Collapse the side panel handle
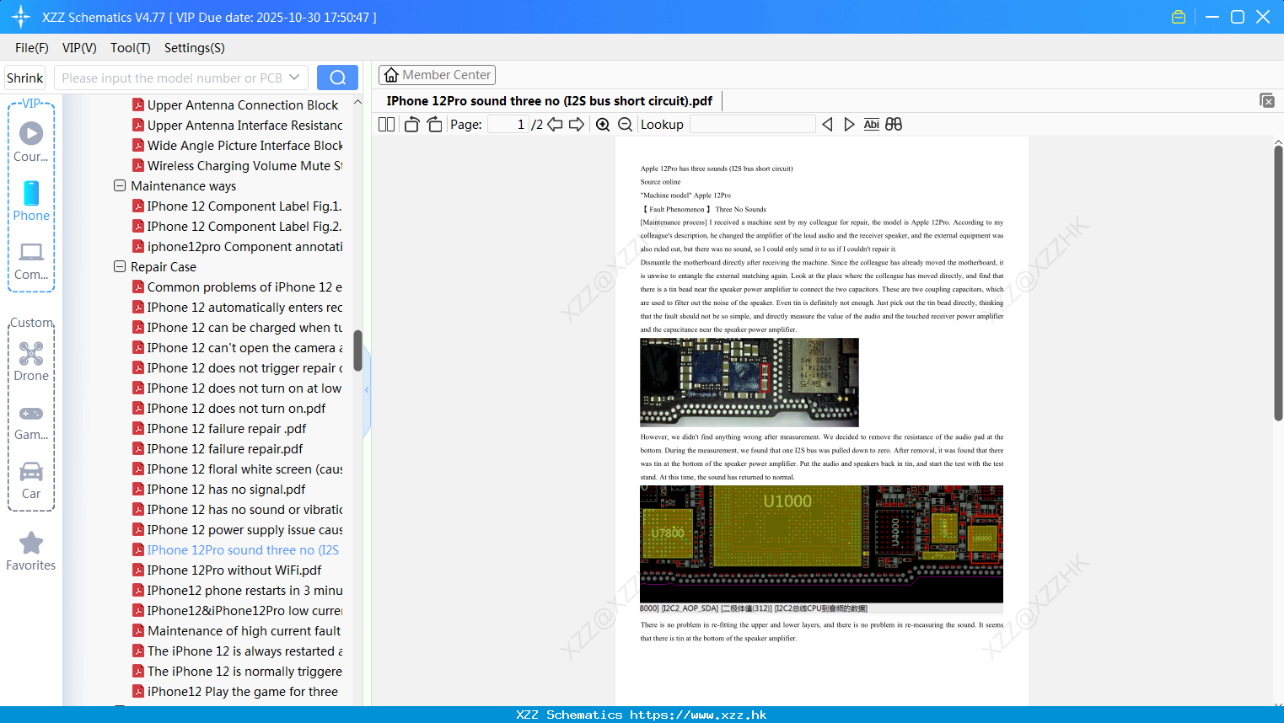 [367, 389]
